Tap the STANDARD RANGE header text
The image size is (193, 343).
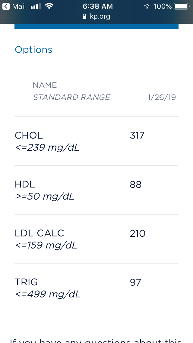71,97
